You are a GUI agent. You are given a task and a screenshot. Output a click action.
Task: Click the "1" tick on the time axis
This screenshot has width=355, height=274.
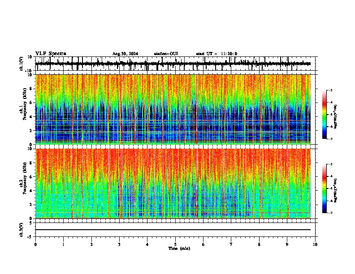coord(63,244)
